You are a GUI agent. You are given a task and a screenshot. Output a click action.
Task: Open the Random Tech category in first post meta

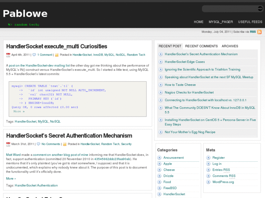click(136, 55)
